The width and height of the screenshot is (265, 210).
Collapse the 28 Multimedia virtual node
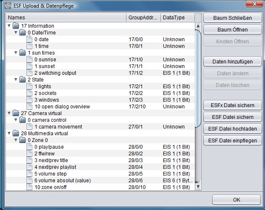(x=9, y=134)
